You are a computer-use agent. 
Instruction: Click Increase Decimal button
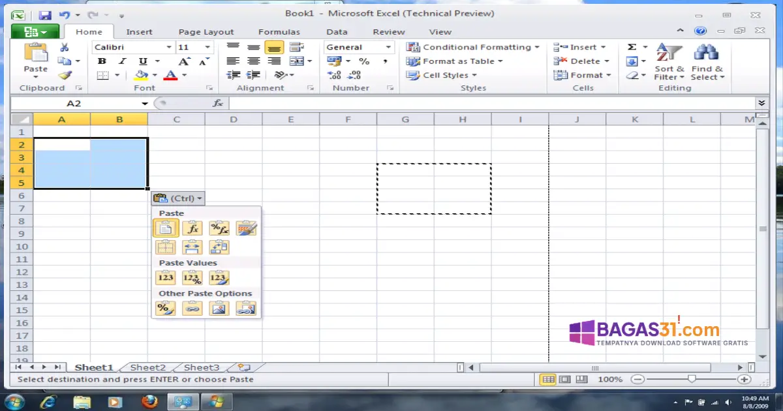tap(335, 76)
